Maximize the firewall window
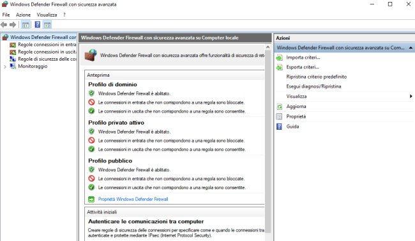The height and width of the screenshot is (241, 415). point(390,4)
